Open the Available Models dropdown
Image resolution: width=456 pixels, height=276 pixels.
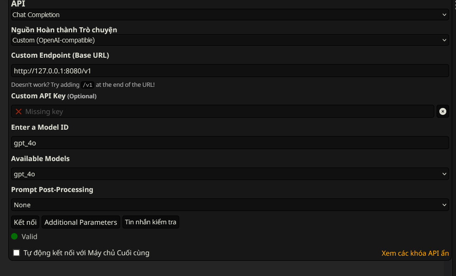[230, 174]
